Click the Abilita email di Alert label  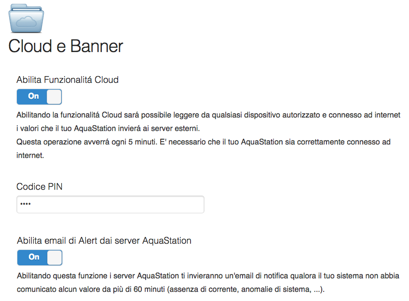pos(104,241)
